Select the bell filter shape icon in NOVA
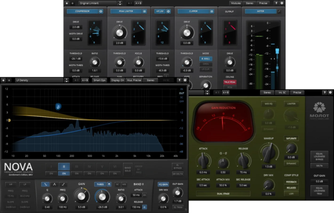 coord(55,184)
